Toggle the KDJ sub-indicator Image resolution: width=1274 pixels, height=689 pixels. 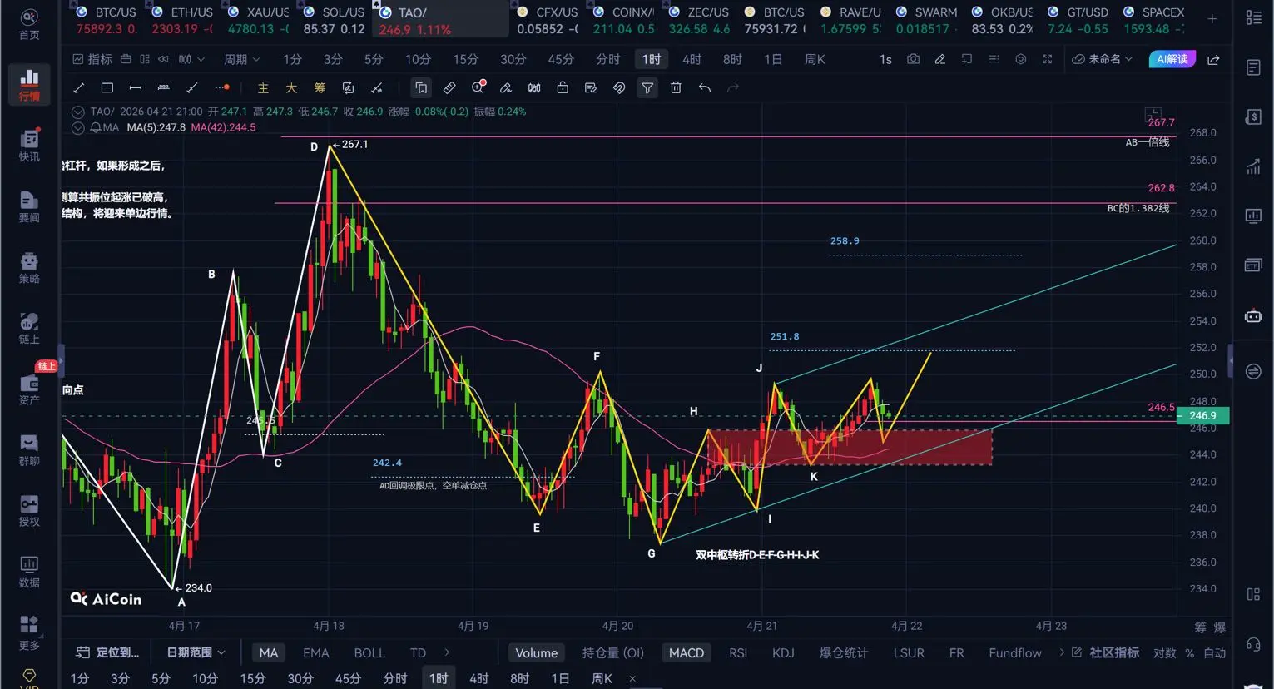tap(783, 653)
